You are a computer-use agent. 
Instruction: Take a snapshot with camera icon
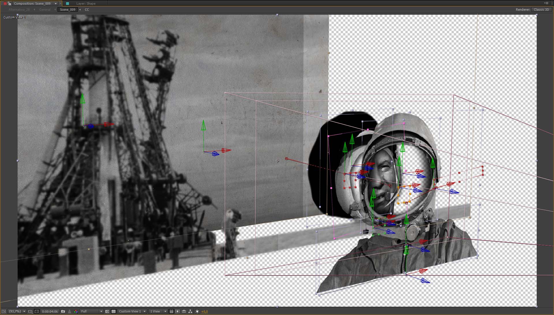click(x=63, y=311)
